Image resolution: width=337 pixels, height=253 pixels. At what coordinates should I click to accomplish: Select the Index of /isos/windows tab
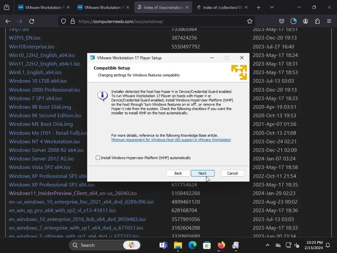pos(163,8)
